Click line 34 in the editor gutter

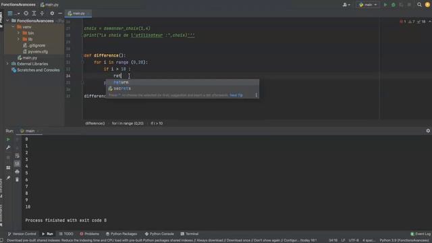[68, 76]
